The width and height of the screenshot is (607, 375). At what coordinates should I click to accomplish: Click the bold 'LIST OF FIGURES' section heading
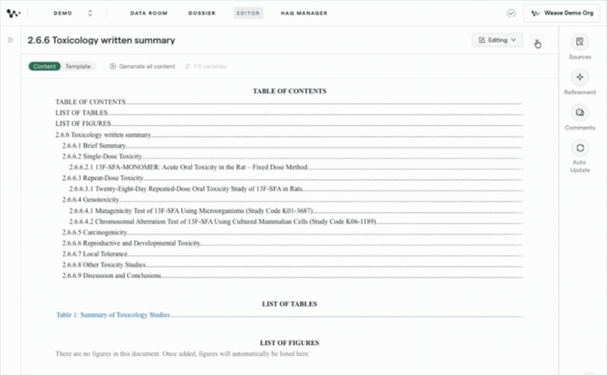[x=290, y=343]
